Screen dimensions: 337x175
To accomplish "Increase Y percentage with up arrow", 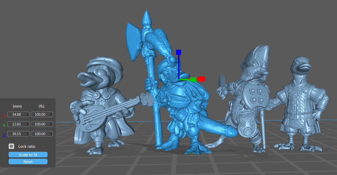I will pyautogui.click(x=51, y=123).
